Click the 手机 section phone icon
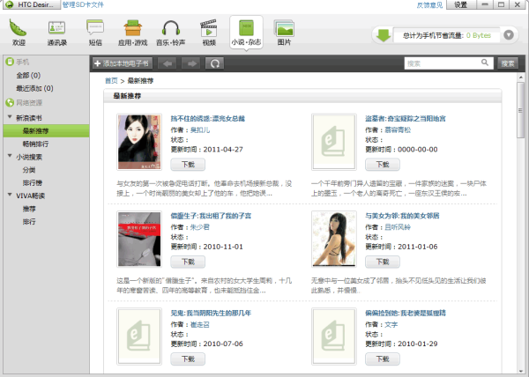The image size is (529, 377). pos(10,62)
